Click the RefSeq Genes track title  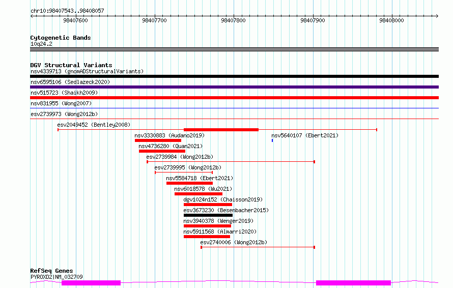51,271
